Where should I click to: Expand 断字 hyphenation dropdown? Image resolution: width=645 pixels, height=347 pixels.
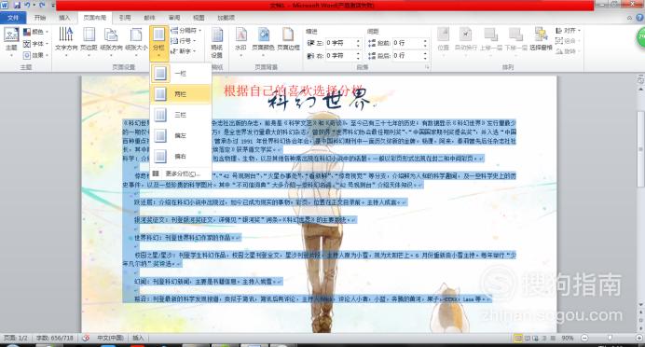pyautogui.click(x=184, y=51)
